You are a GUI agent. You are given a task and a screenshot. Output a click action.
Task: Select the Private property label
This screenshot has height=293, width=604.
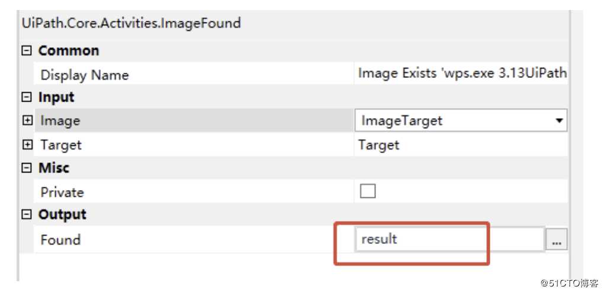pos(62,192)
